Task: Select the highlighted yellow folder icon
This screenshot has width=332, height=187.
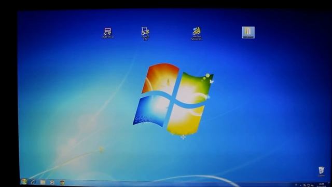Action: [248, 32]
